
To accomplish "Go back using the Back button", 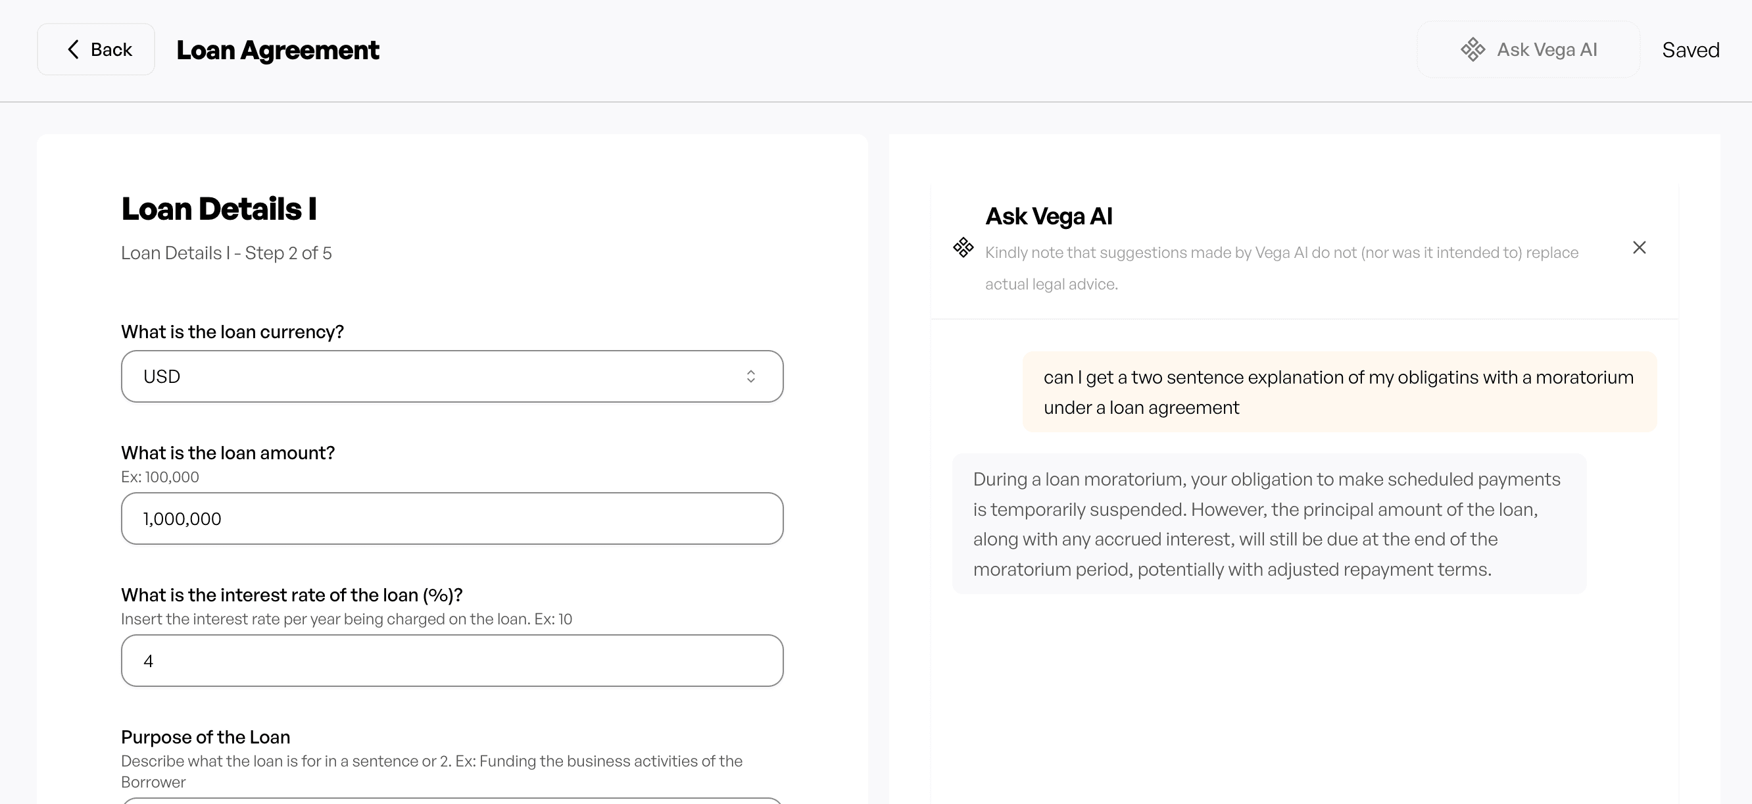I will coord(96,49).
